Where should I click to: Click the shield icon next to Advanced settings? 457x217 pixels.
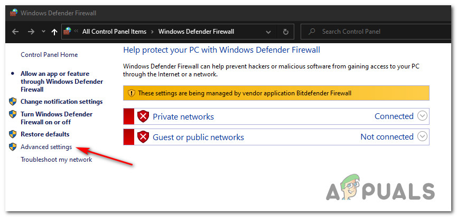[x=13, y=147]
